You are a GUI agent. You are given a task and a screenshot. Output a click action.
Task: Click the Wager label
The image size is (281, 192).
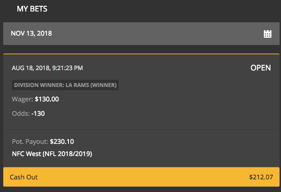22,99
